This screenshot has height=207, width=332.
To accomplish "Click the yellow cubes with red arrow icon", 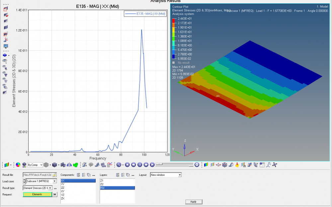I will click(x=237, y=165).
